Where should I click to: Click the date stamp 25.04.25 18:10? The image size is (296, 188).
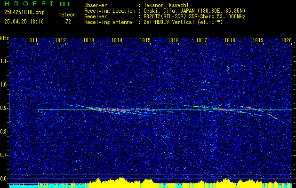click(24, 22)
